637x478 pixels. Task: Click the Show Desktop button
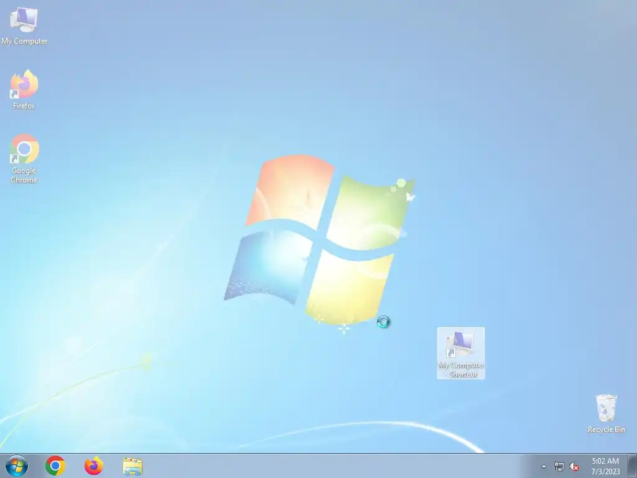633,466
